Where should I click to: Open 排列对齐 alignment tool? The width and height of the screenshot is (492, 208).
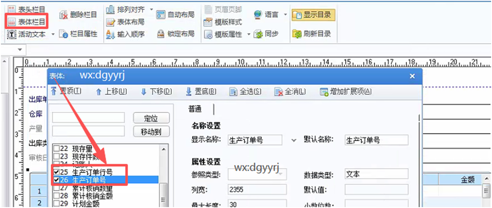[x=125, y=9]
